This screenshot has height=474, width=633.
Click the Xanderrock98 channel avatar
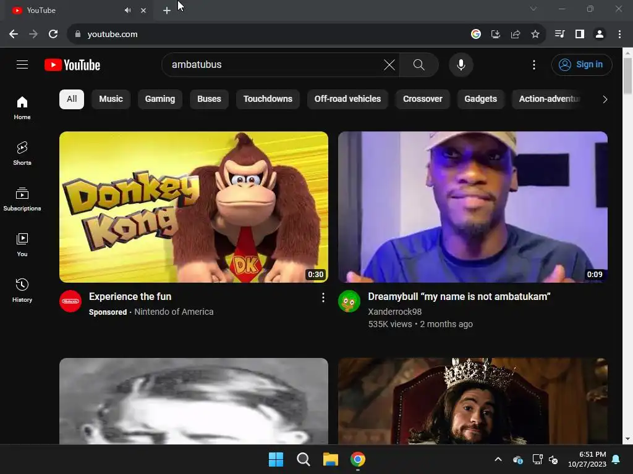pyautogui.click(x=349, y=301)
